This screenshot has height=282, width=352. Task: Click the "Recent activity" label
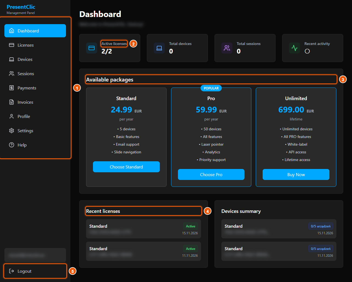[317, 44]
